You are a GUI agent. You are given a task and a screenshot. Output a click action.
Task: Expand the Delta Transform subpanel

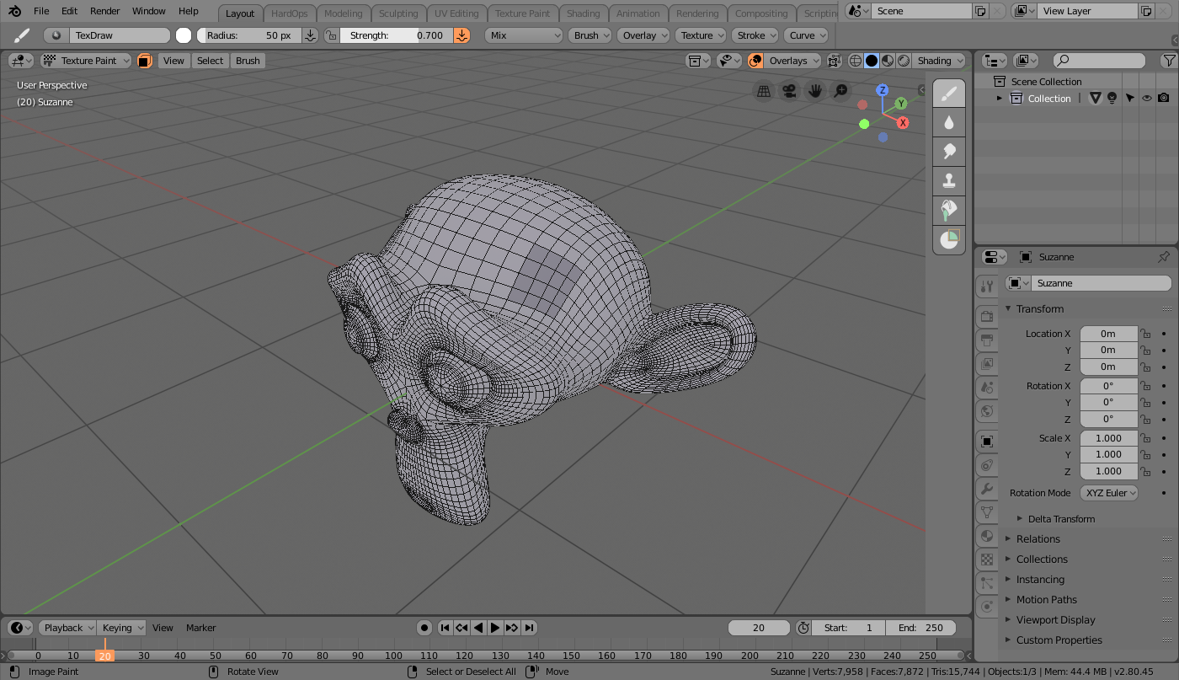(x=1020, y=519)
